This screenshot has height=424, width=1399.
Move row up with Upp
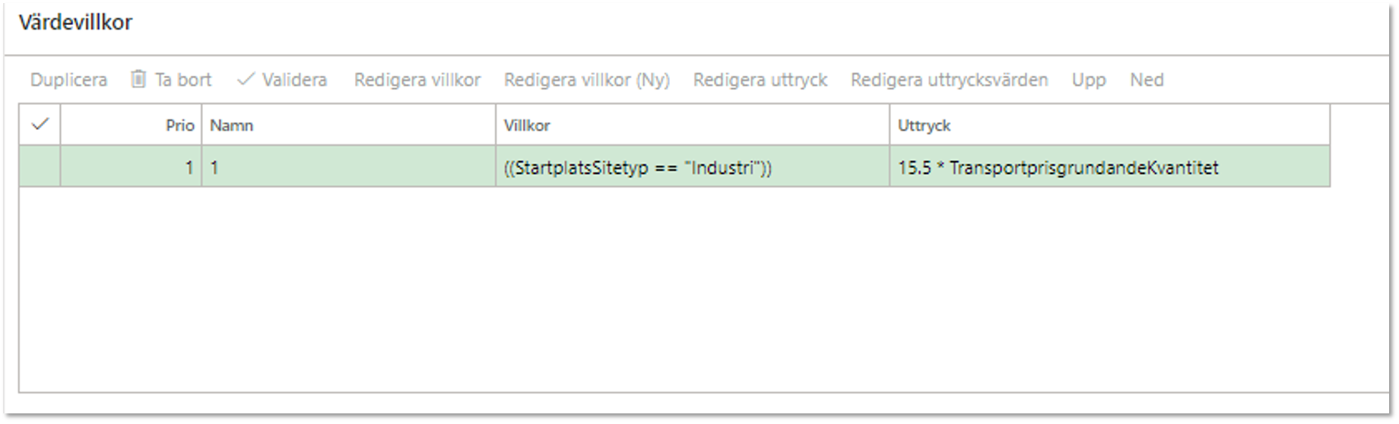[1089, 80]
